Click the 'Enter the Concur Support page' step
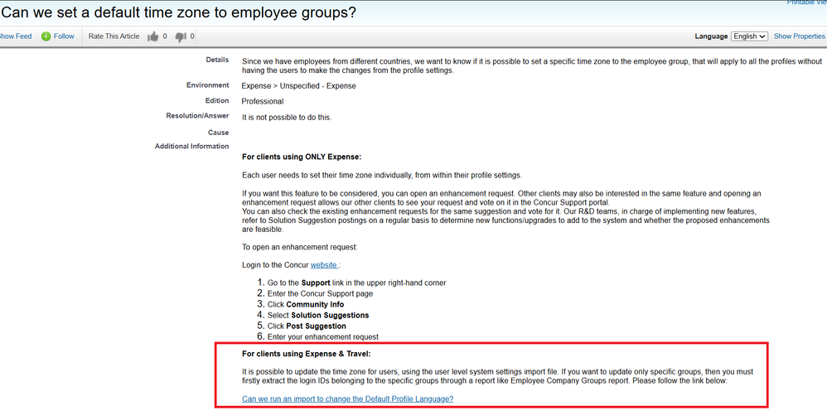827x411 pixels. click(x=320, y=293)
